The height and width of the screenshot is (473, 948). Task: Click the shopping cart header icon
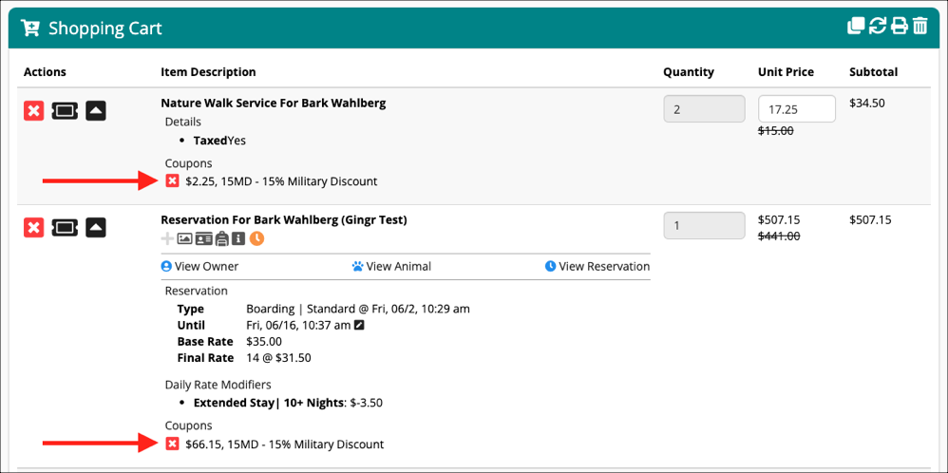[x=29, y=28]
